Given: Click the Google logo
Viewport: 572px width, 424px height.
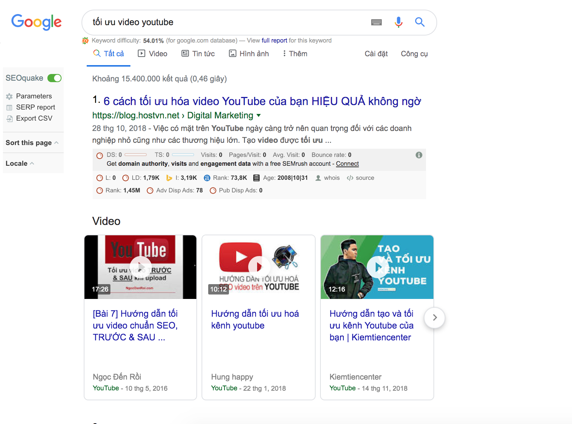Looking at the screenshot, I should [x=36, y=22].
